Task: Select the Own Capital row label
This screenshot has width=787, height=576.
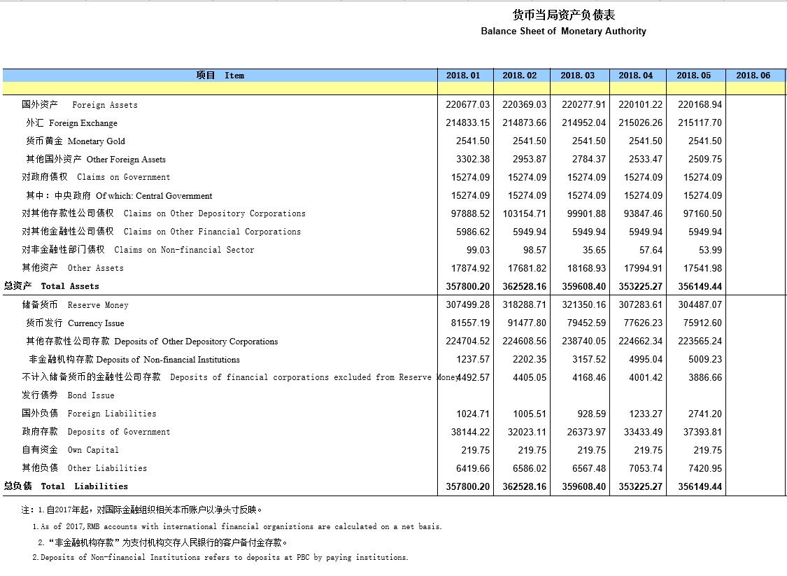Action: click(70, 450)
